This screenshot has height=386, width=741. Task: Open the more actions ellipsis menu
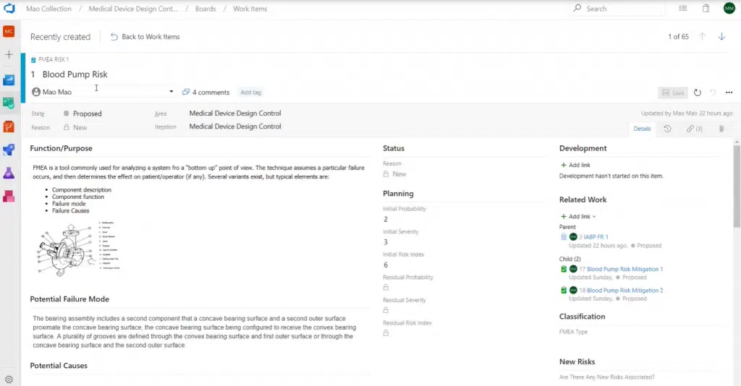[729, 93]
